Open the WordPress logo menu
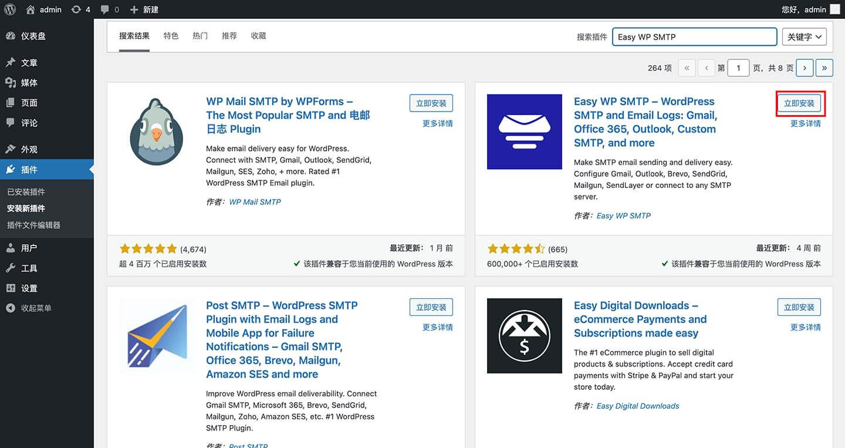The width and height of the screenshot is (845, 448). pos(10,9)
